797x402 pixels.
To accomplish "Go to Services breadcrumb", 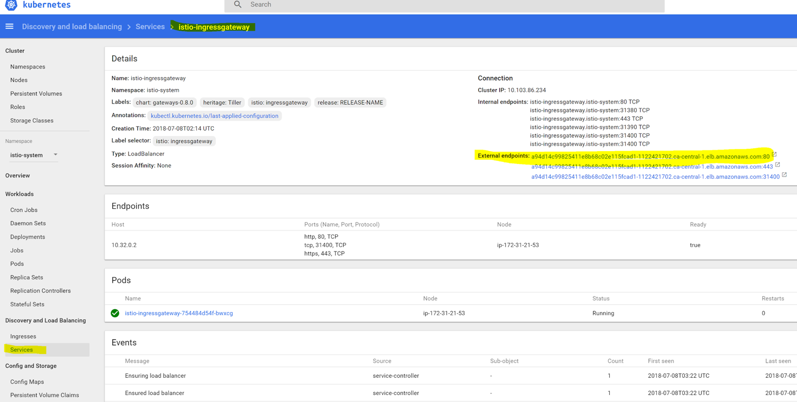I will [x=150, y=26].
